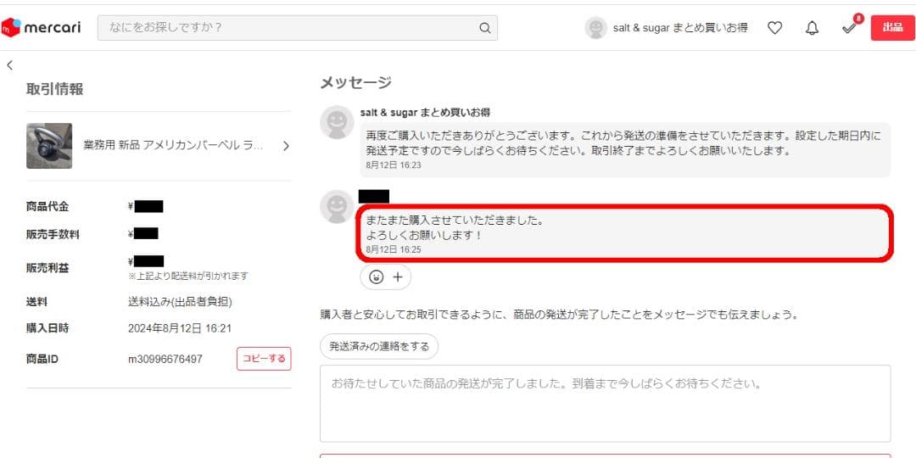Click the back arrow chevron
This screenshot has height=458, width=916.
(x=9, y=64)
